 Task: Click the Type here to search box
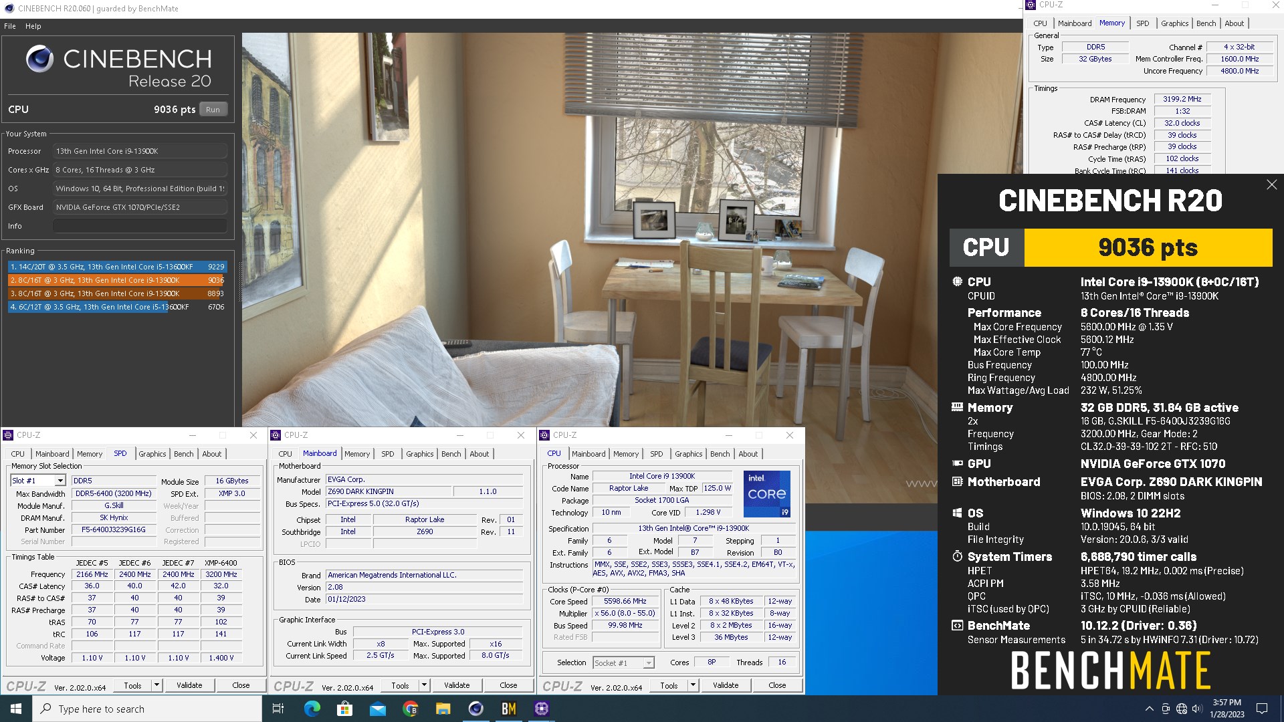147,709
